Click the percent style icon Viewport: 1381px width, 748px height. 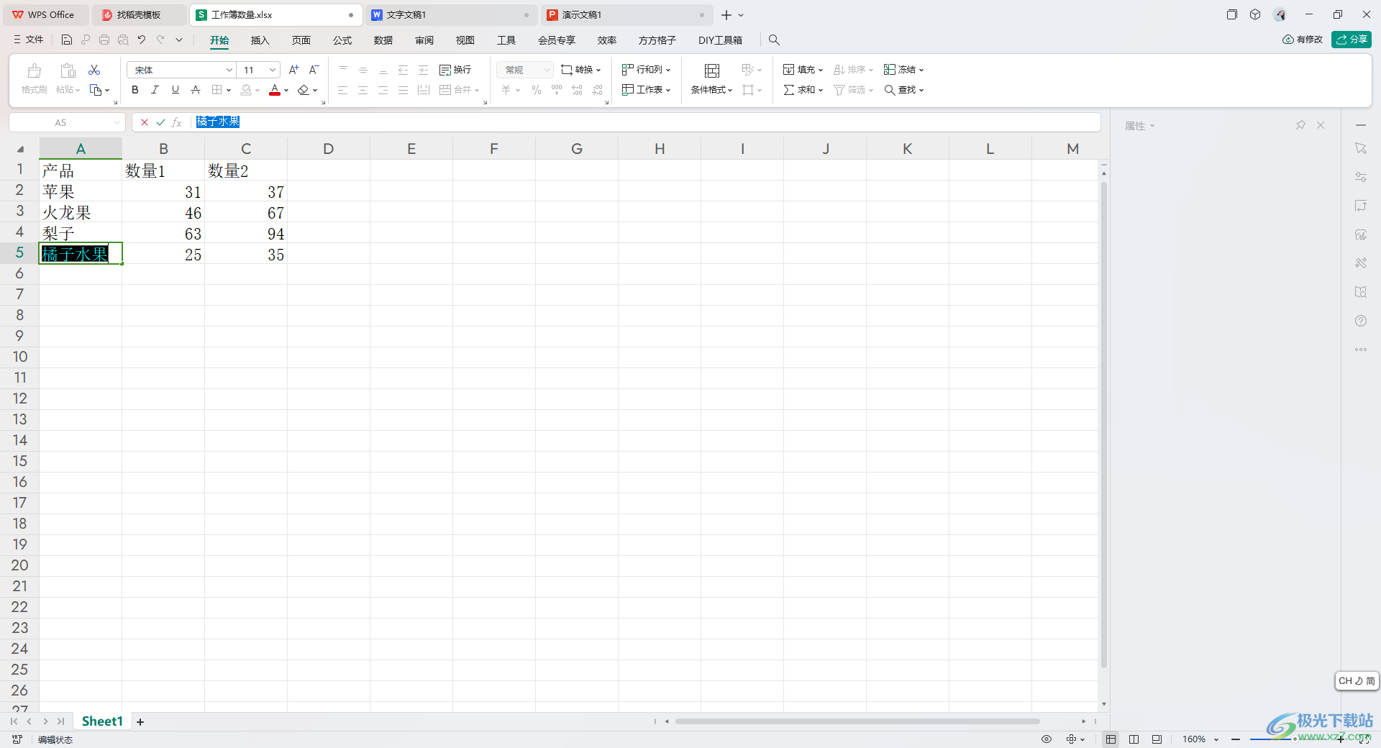pos(537,90)
